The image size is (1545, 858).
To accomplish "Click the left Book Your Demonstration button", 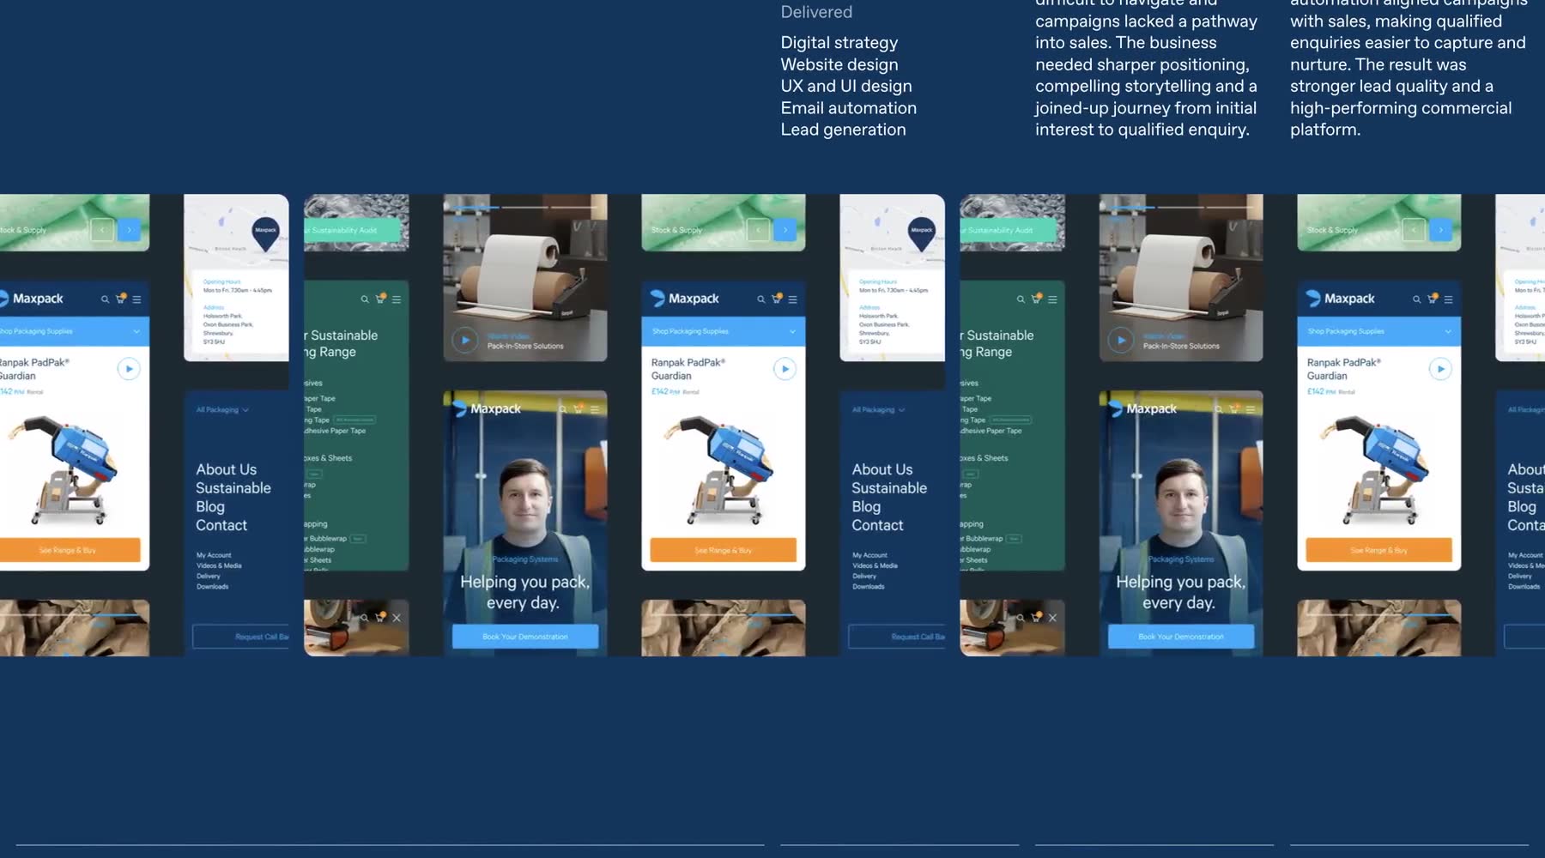I will [x=525, y=637].
